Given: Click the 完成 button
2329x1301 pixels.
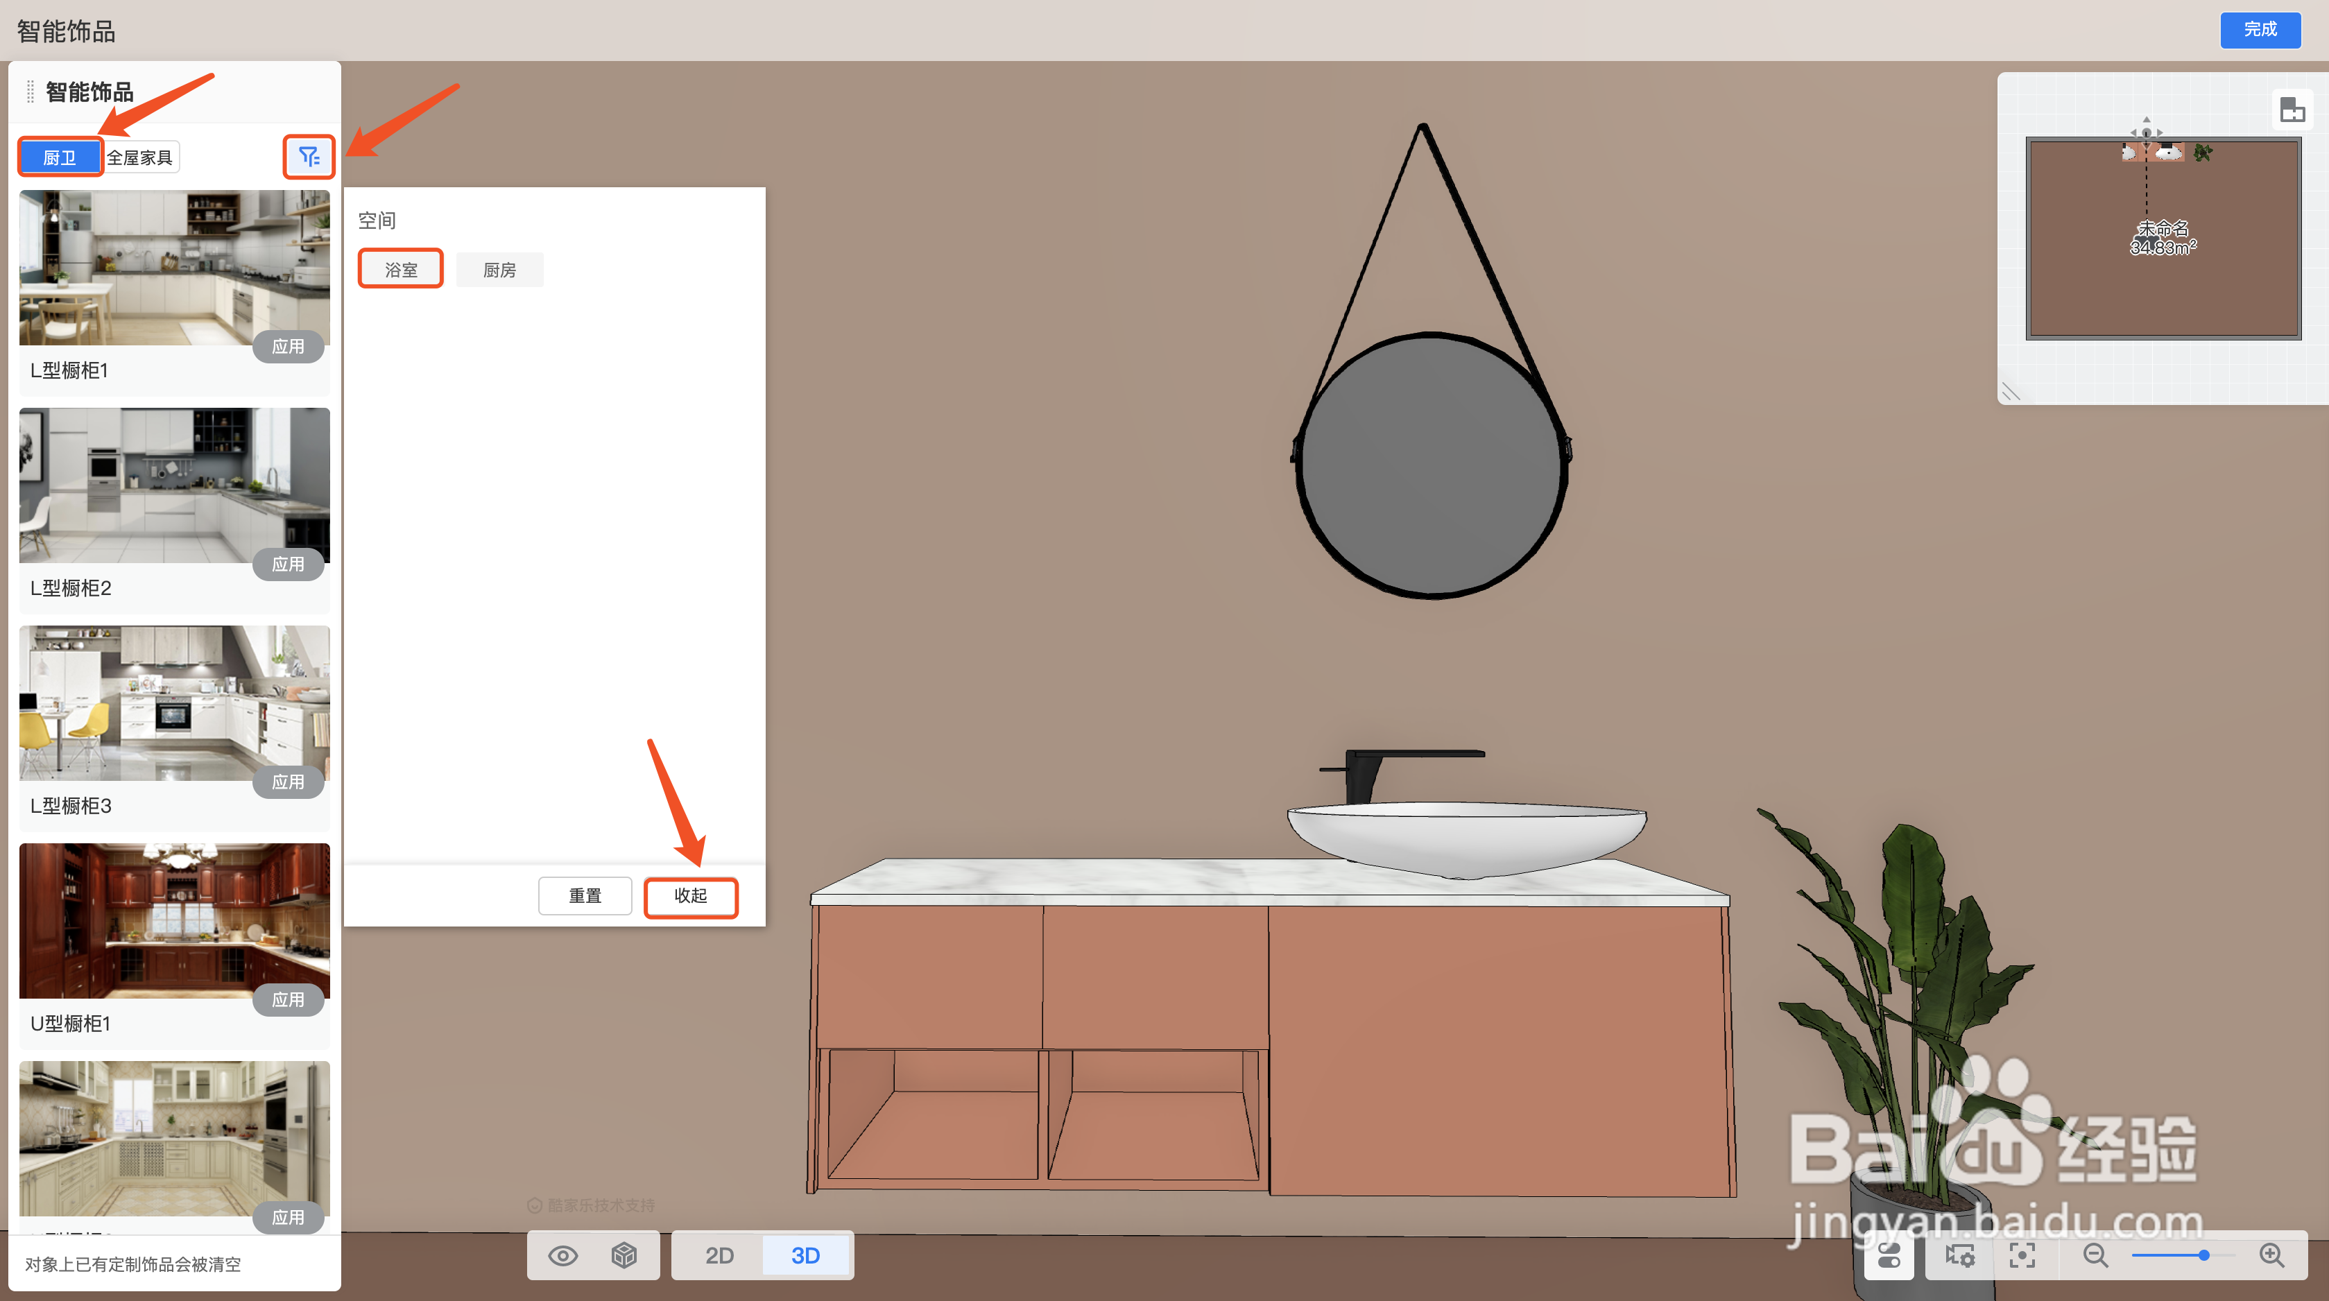Looking at the screenshot, I should [2260, 30].
